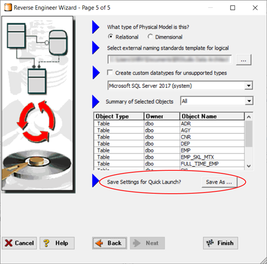This screenshot has width=267, height=264.
Task: Select the Dimensional radio button
Action: [150, 37]
